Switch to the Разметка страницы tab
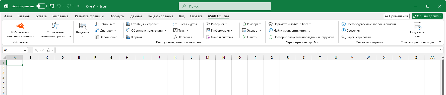446x95 pixels. pos(89,16)
